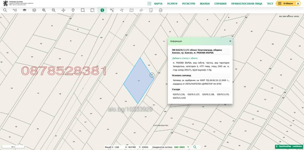Open OpenStreetMap contributors attribution link
This screenshot has width=304, height=150.
tap(290, 146)
